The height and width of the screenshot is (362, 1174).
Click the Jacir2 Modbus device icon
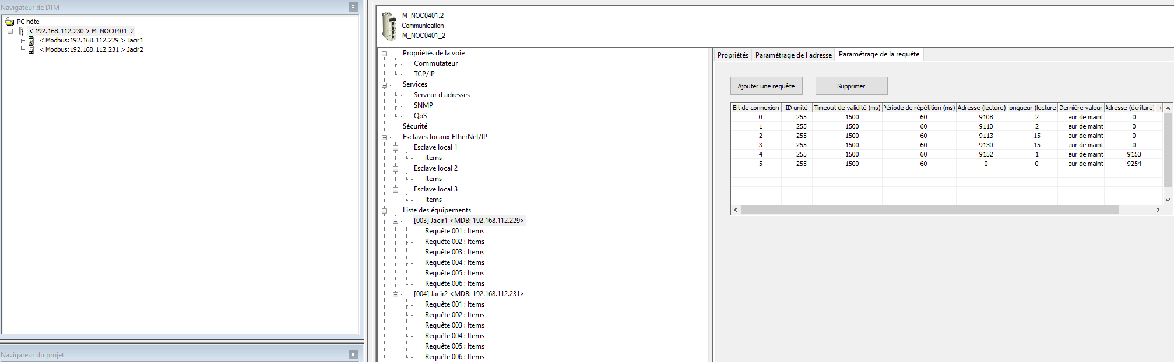31,49
